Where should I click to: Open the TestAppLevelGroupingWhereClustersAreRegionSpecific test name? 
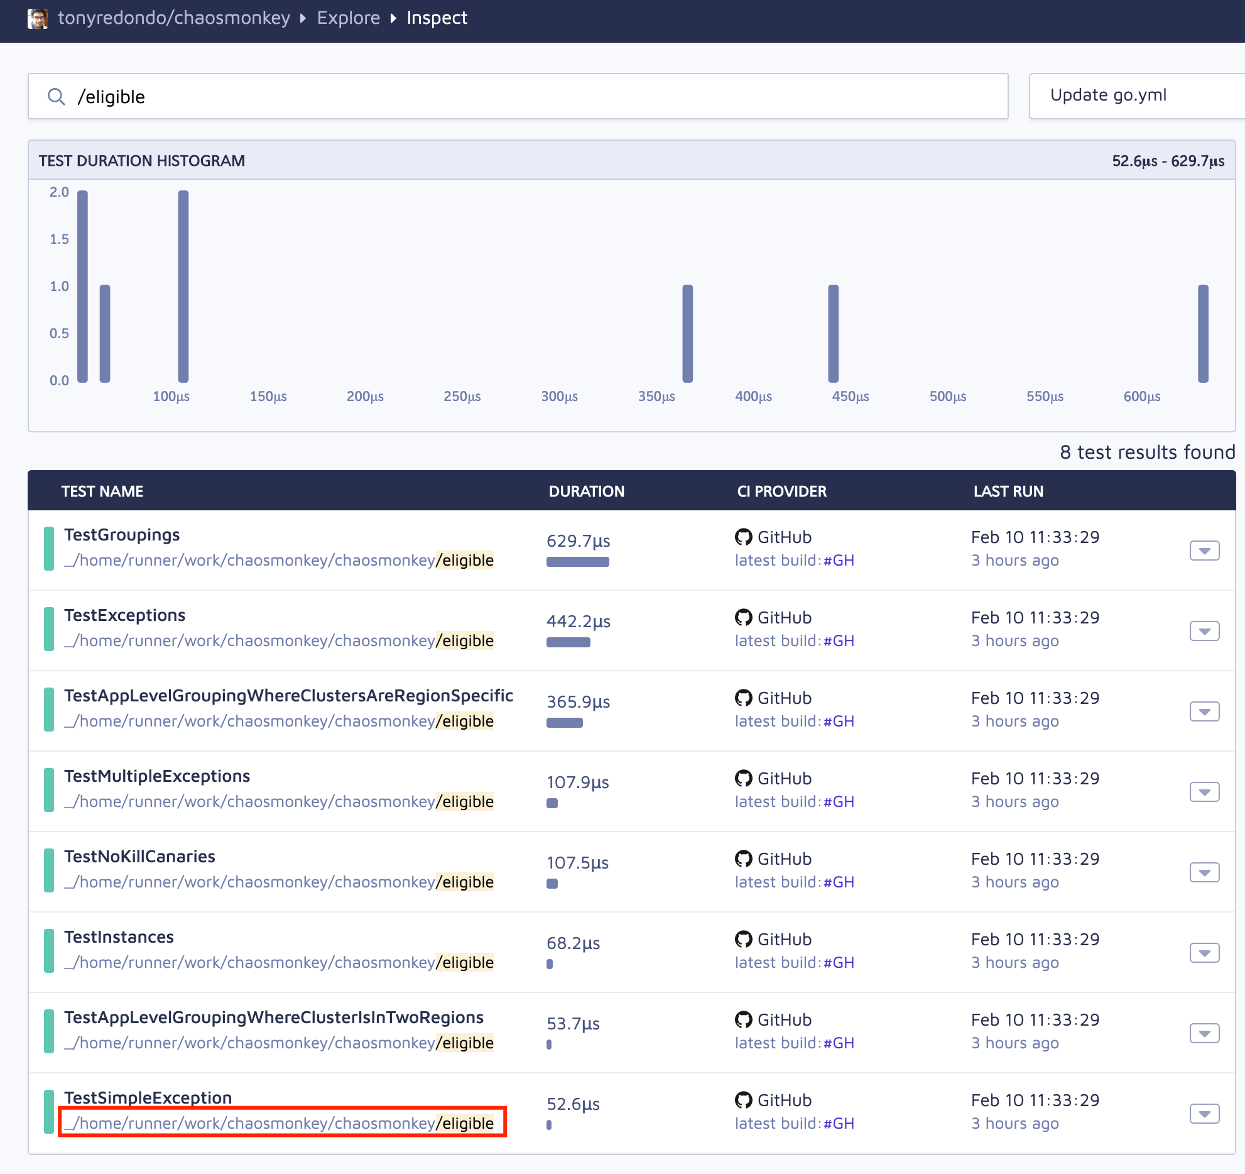click(288, 696)
